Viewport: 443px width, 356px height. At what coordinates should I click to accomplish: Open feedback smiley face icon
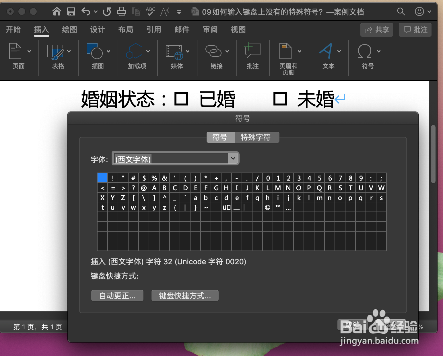pyautogui.click(x=419, y=11)
